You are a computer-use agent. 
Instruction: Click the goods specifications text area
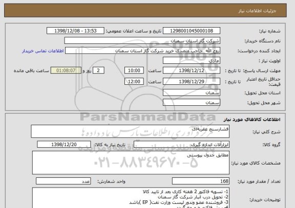pyautogui.click(x=131, y=163)
